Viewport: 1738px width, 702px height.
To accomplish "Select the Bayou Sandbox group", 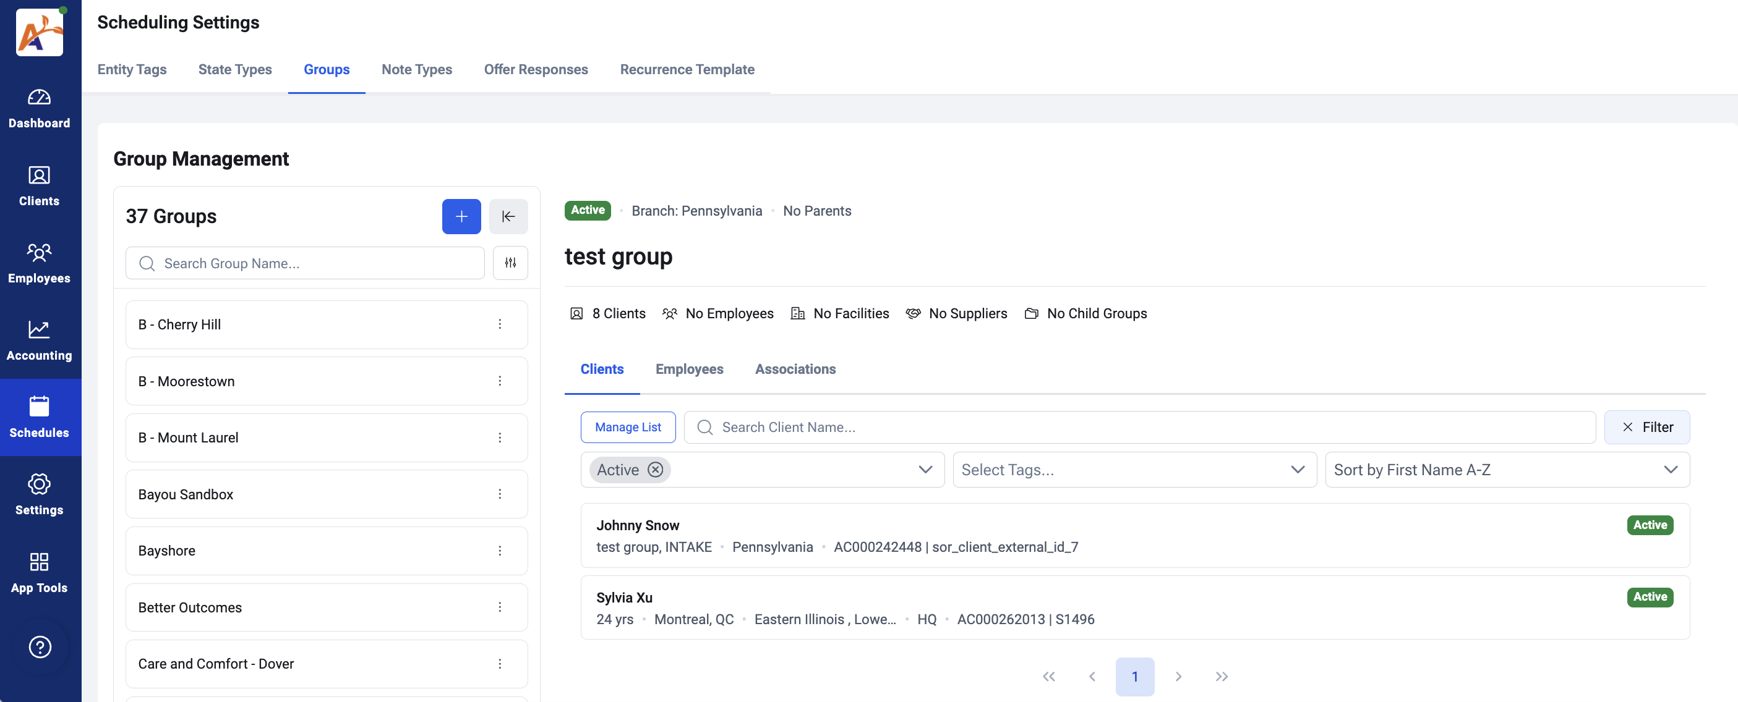I will tap(327, 494).
